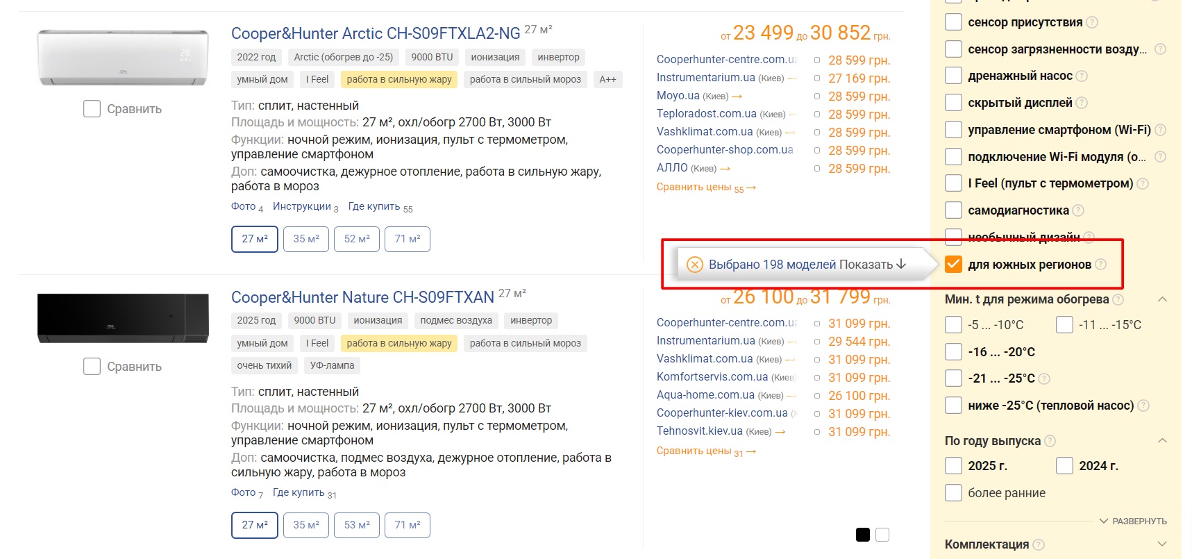The width and height of the screenshot is (1192, 559).
Task: Select 35 м² variant of Nature model
Action: [306, 525]
